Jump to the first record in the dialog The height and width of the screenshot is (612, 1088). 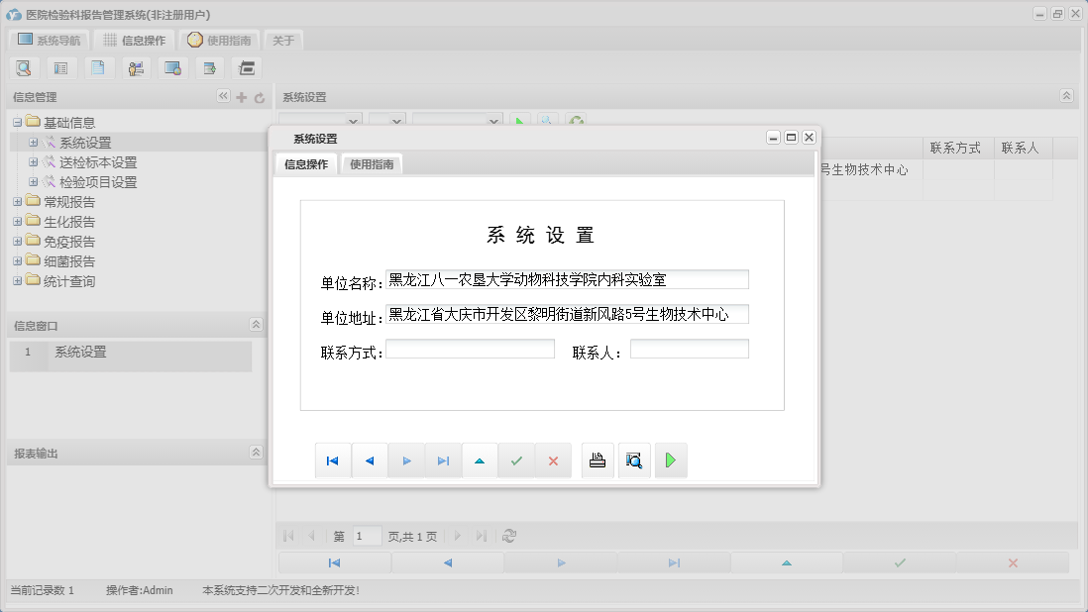(x=333, y=459)
